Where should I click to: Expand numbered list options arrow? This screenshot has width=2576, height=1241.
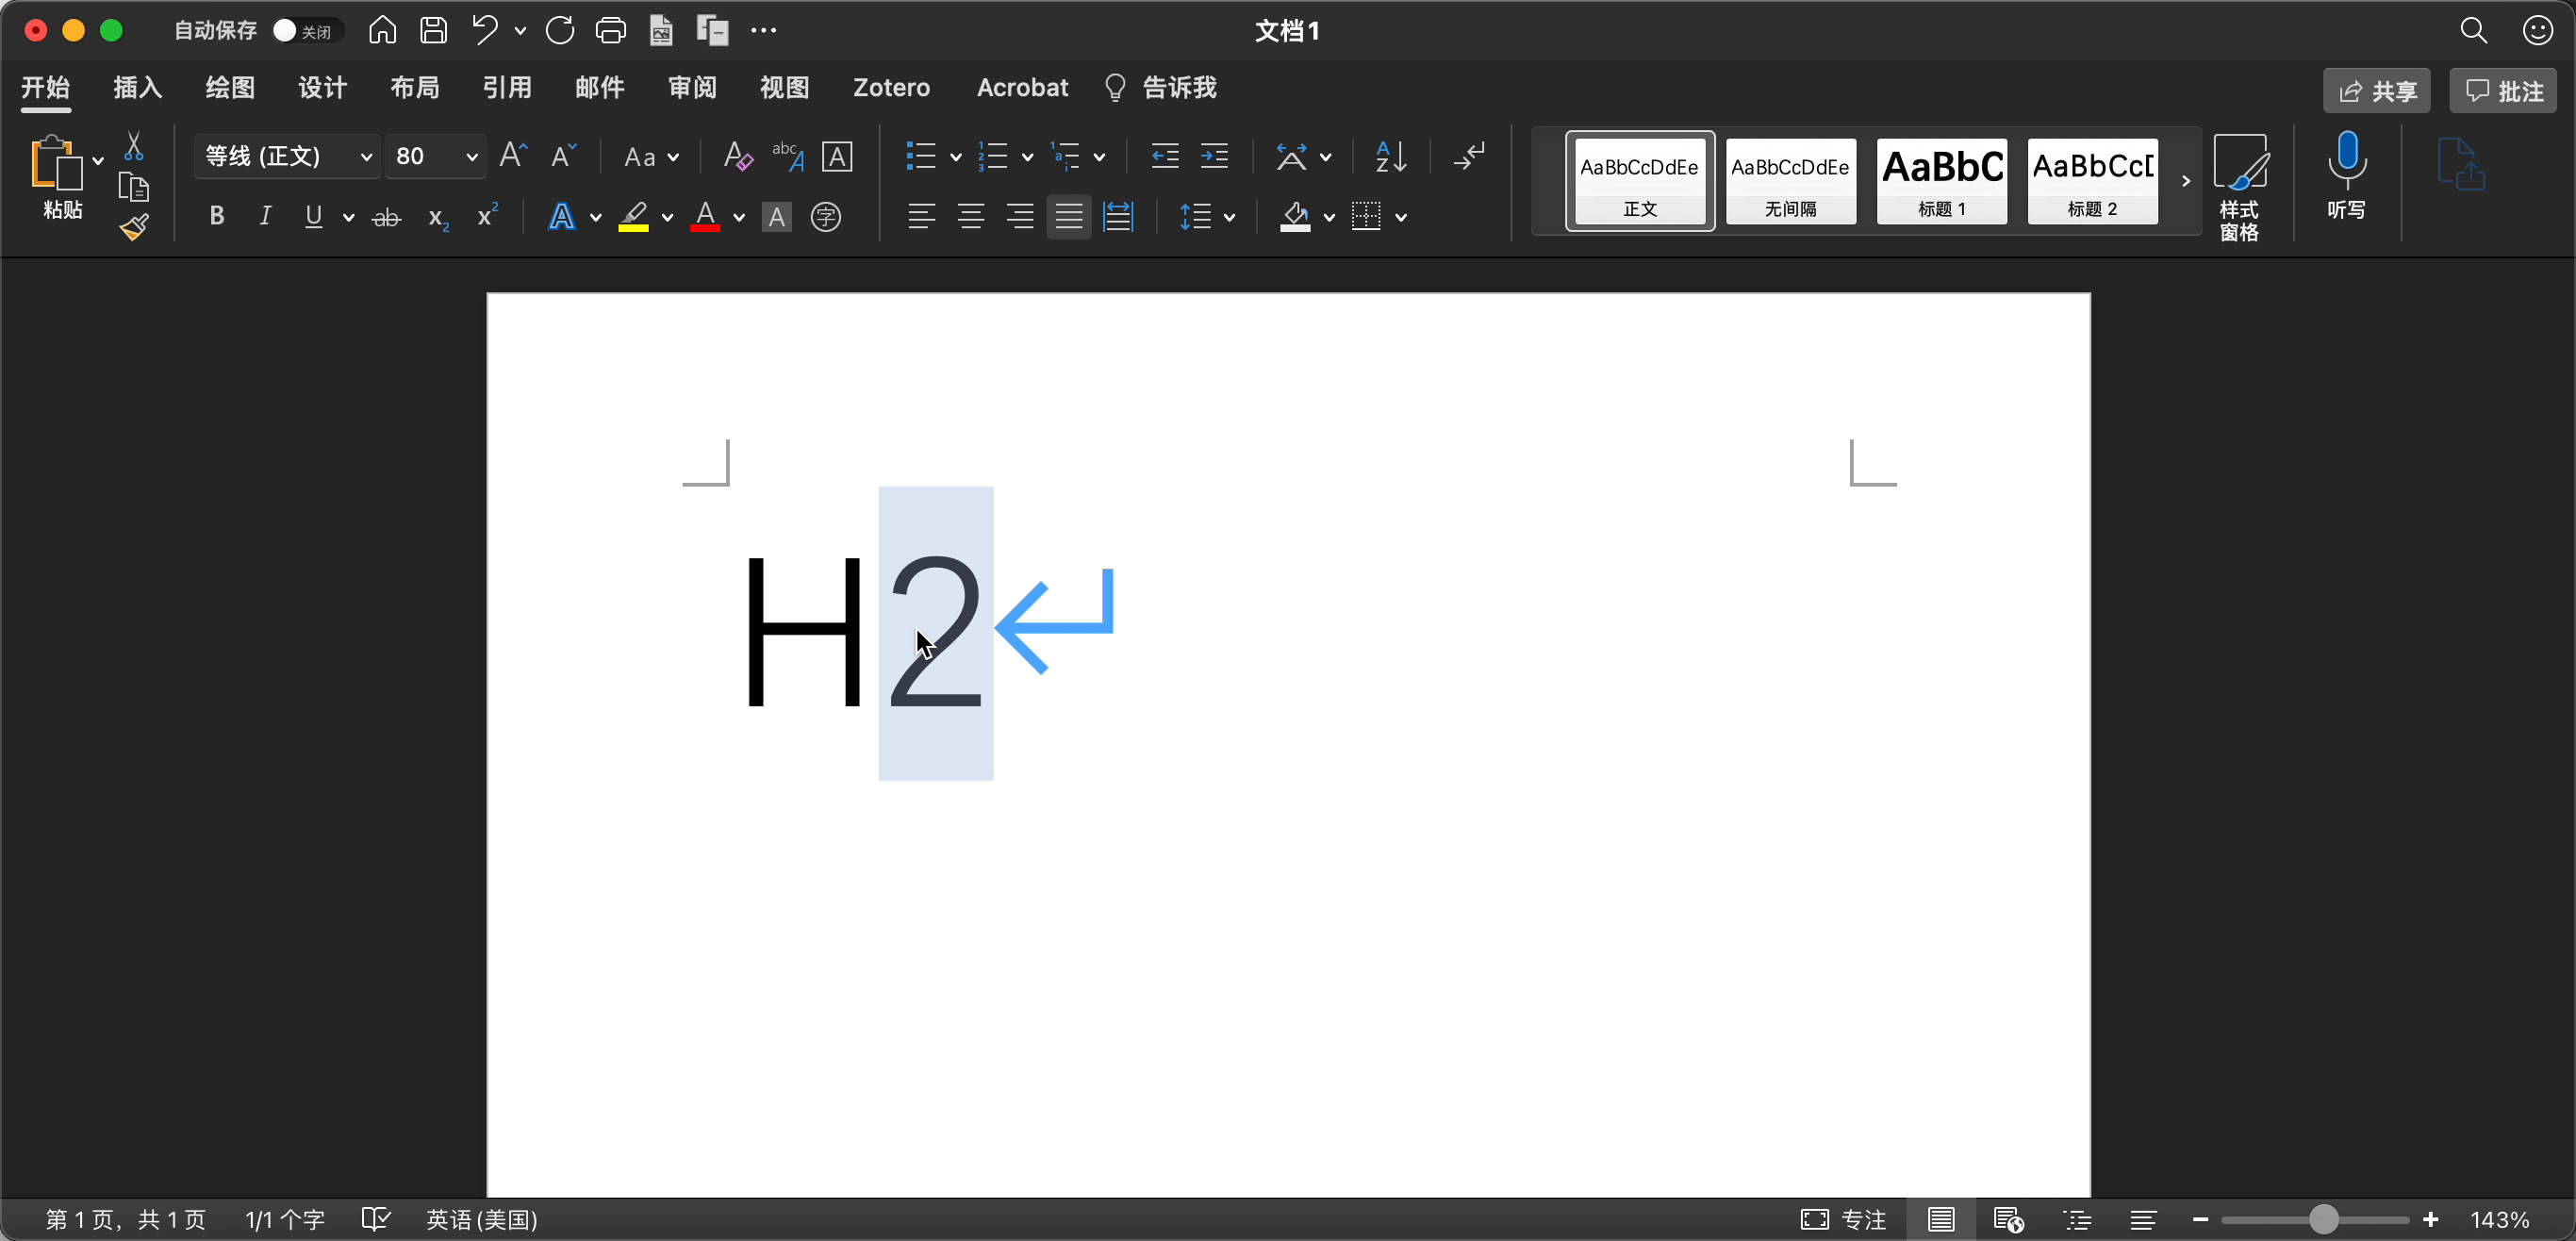coord(1027,157)
